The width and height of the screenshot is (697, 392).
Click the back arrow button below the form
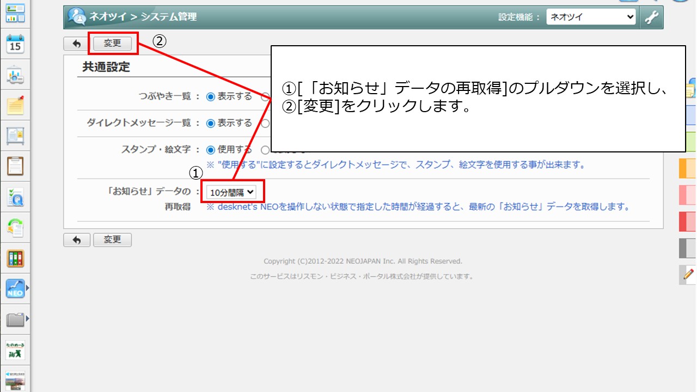tap(77, 240)
